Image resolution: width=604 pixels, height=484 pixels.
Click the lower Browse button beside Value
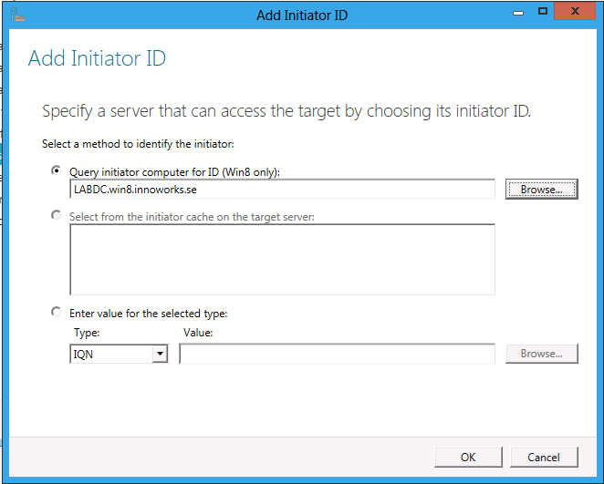pos(542,354)
